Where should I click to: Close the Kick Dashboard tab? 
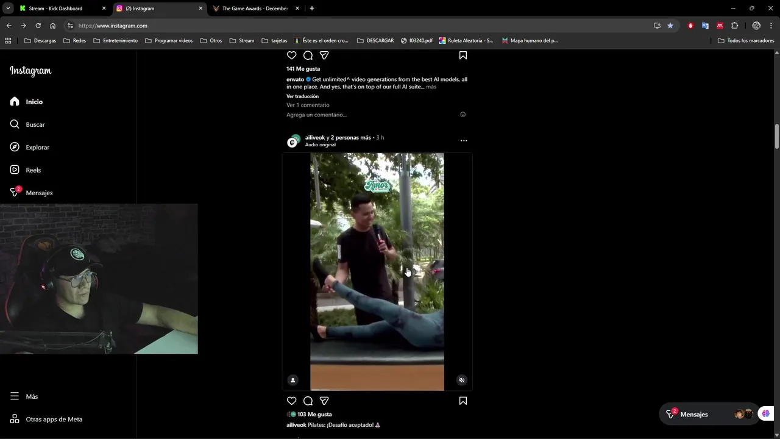[x=104, y=9]
